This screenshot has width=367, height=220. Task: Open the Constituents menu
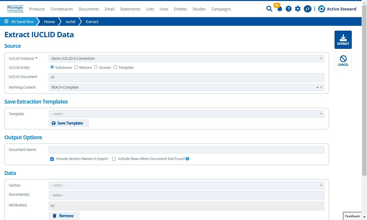(62, 9)
